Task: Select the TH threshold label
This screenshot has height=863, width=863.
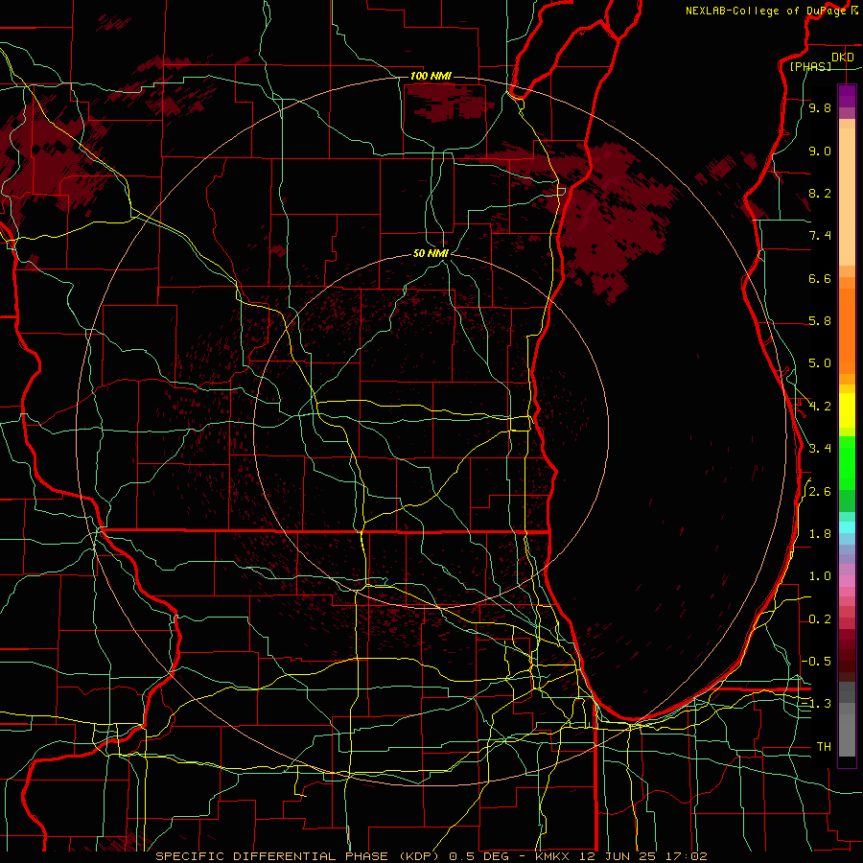Action: [824, 746]
